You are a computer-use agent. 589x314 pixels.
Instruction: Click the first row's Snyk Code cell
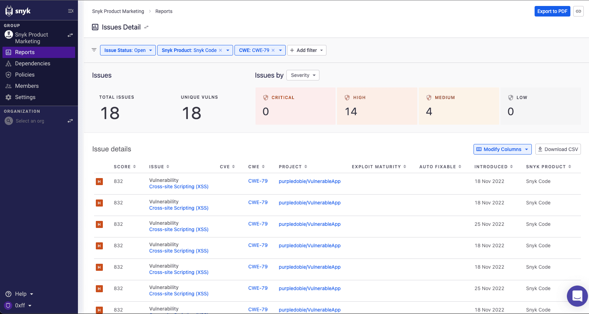[x=538, y=181]
